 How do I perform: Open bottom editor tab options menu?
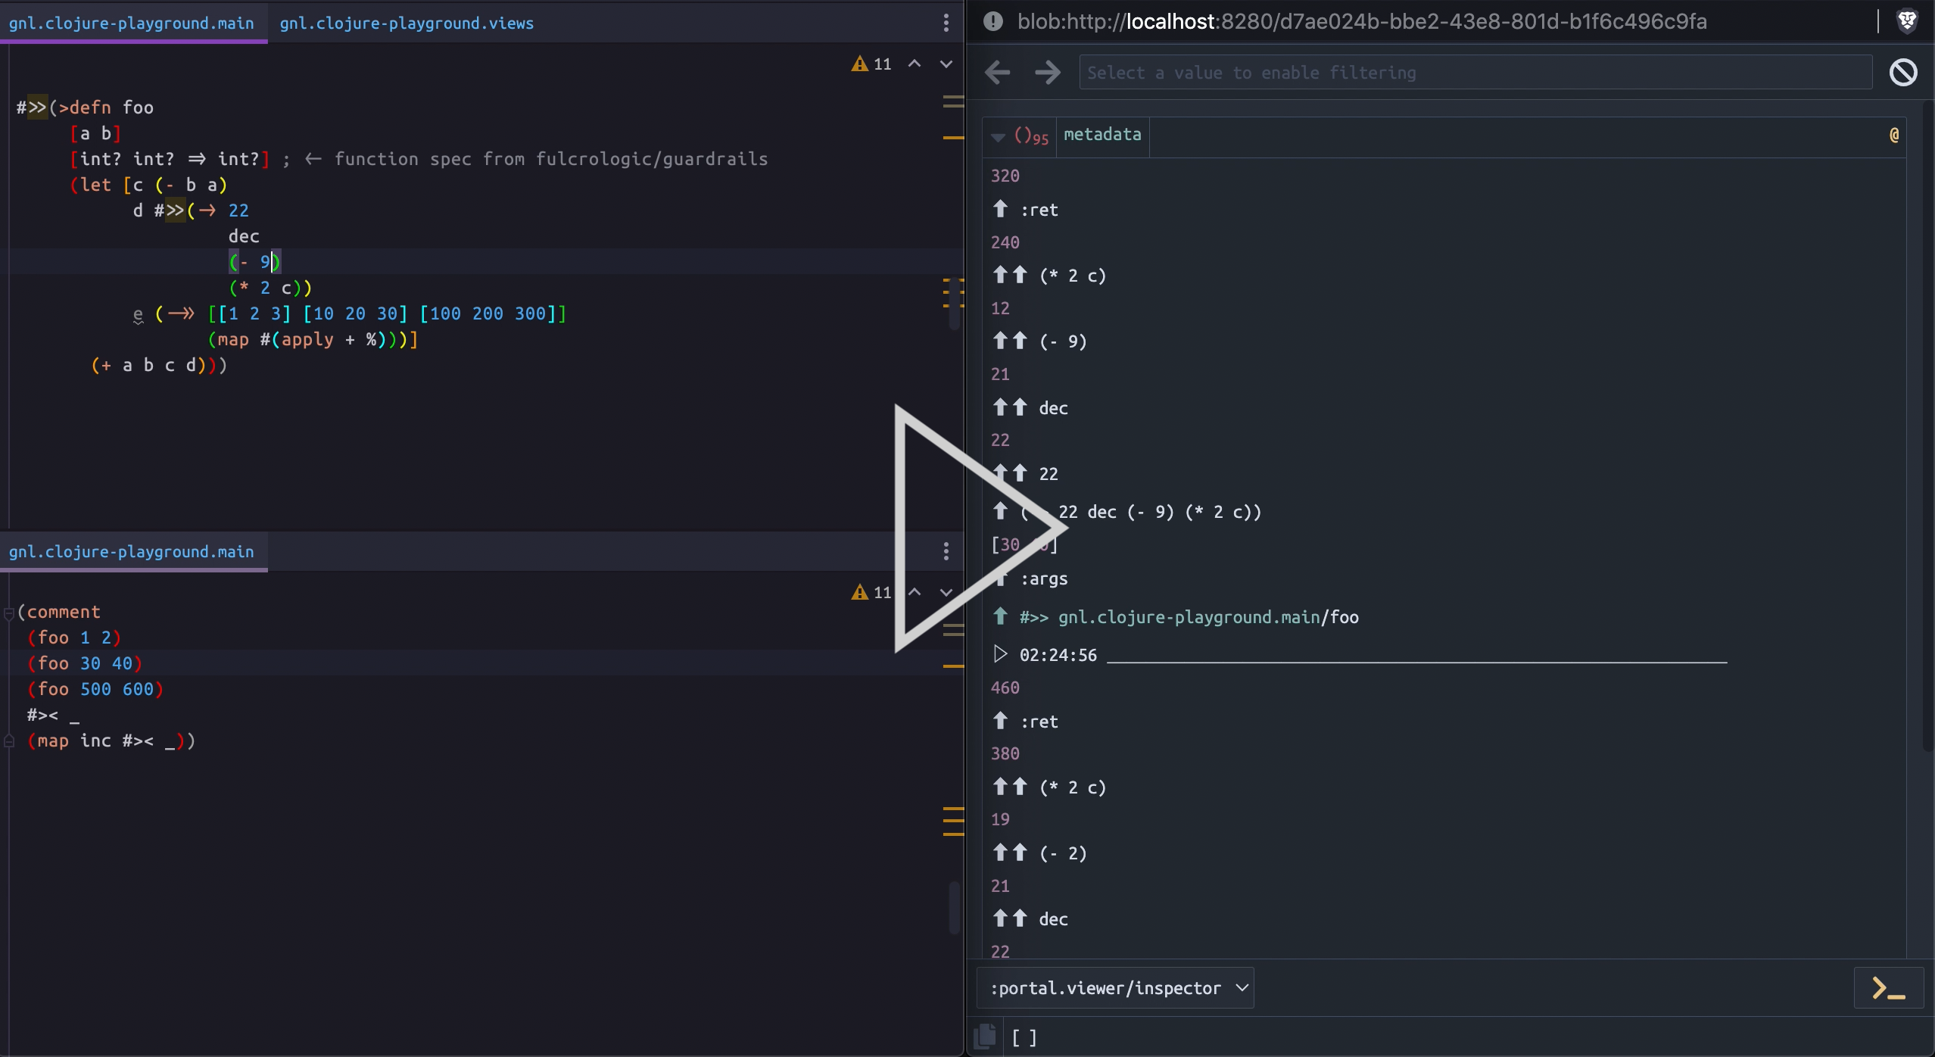click(946, 551)
